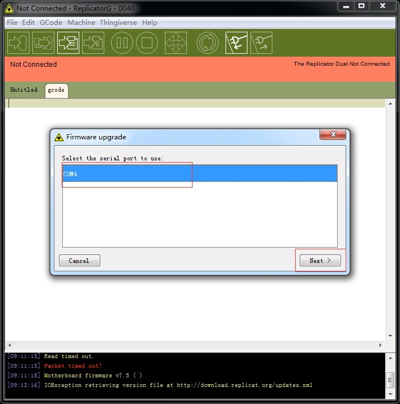Click the Next button in Firmware upgrade

tap(320, 261)
